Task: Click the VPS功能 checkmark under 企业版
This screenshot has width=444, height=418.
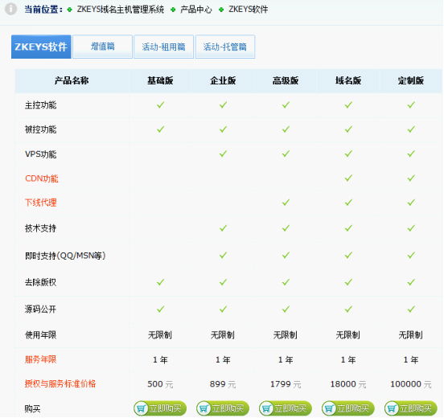Action: (223, 154)
